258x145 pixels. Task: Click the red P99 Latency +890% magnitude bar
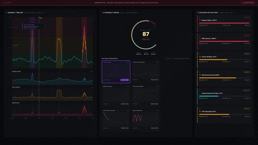point(224,41)
